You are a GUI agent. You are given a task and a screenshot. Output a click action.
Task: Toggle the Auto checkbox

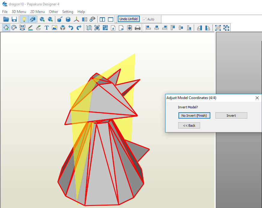pyautogui.click(x=145, y=19)
